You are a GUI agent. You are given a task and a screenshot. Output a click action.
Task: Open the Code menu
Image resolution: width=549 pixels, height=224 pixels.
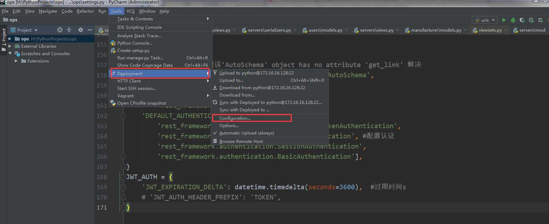point(67,11)
